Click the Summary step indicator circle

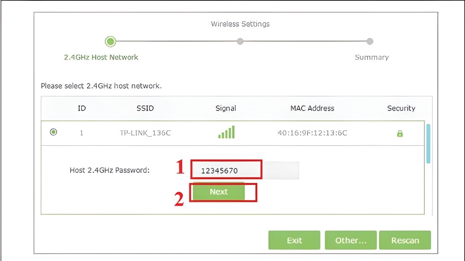coord(370,41)
